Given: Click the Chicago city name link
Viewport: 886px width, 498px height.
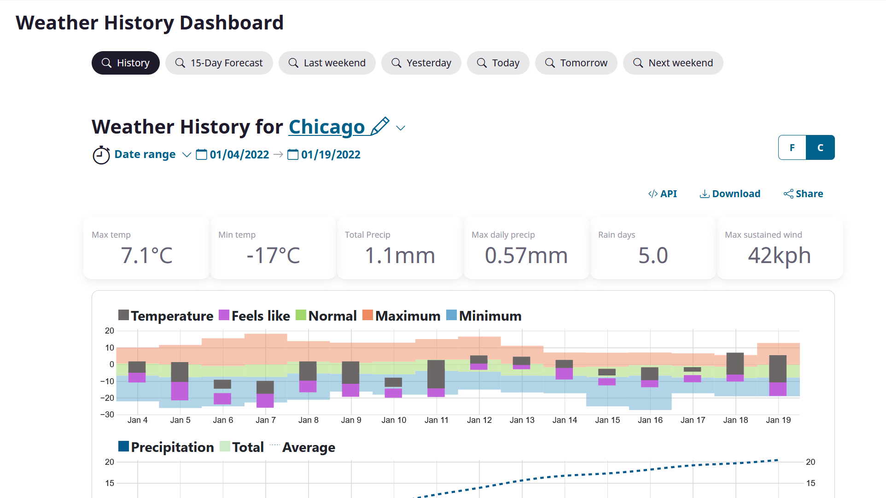Looking at the screenshot, I should coord(326,127).
